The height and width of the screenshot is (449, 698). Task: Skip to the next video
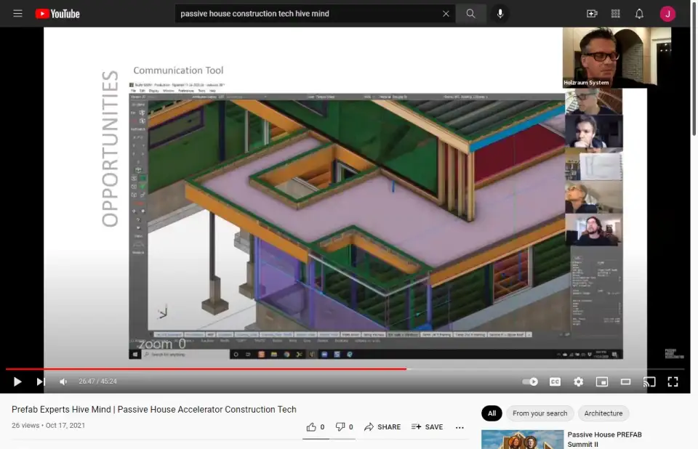click(x=41, y=381)
